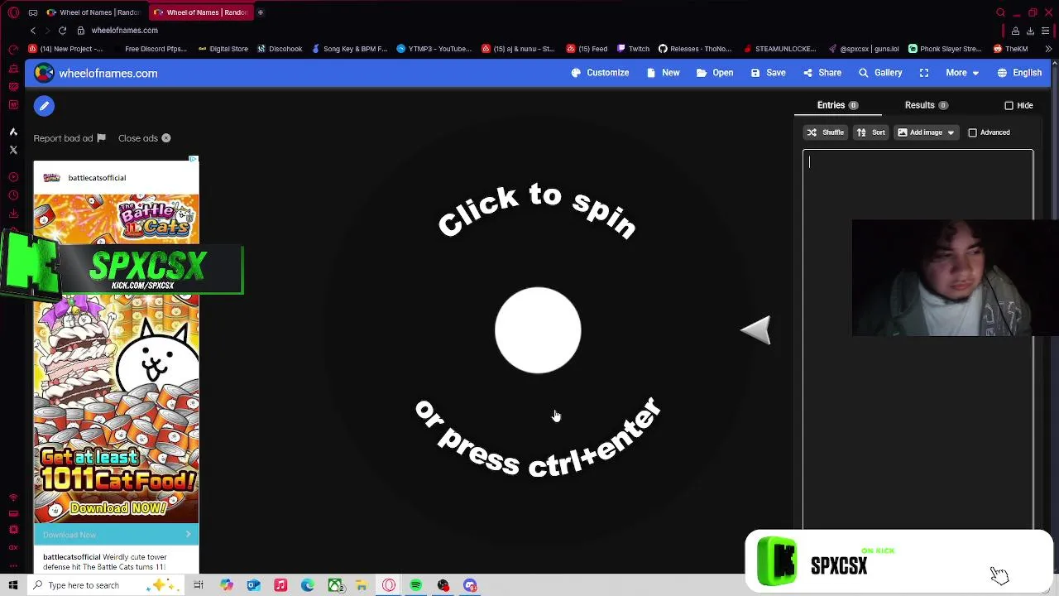
Task: Open Phonk Slayer bookmark
Action: [945, 49]
